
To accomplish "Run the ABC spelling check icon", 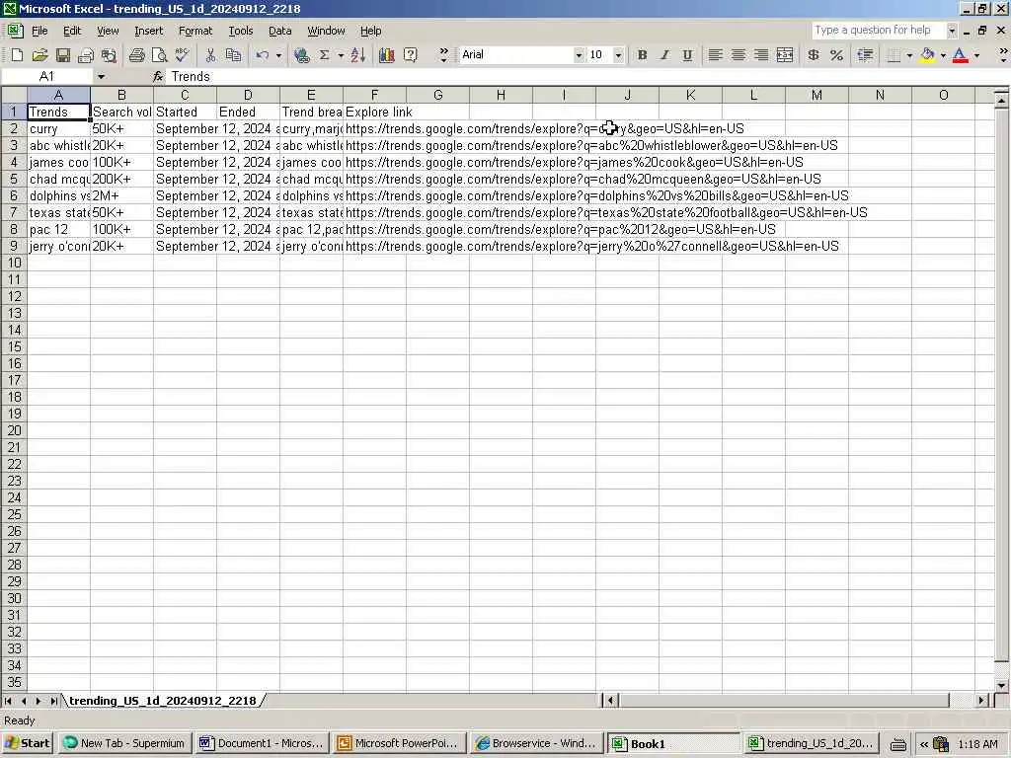I will (182, 55).
